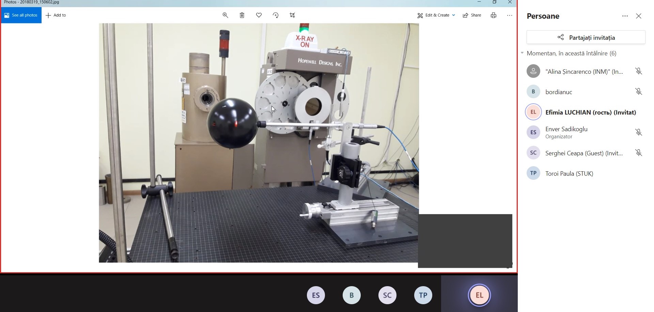Click the print icon
This screenshot has width=654, height=312.
(493, 15)
